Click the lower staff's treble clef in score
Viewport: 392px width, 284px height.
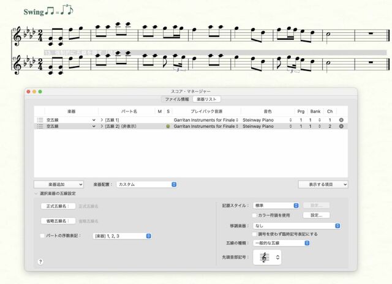pyautogui.click(x=17, y=64)
